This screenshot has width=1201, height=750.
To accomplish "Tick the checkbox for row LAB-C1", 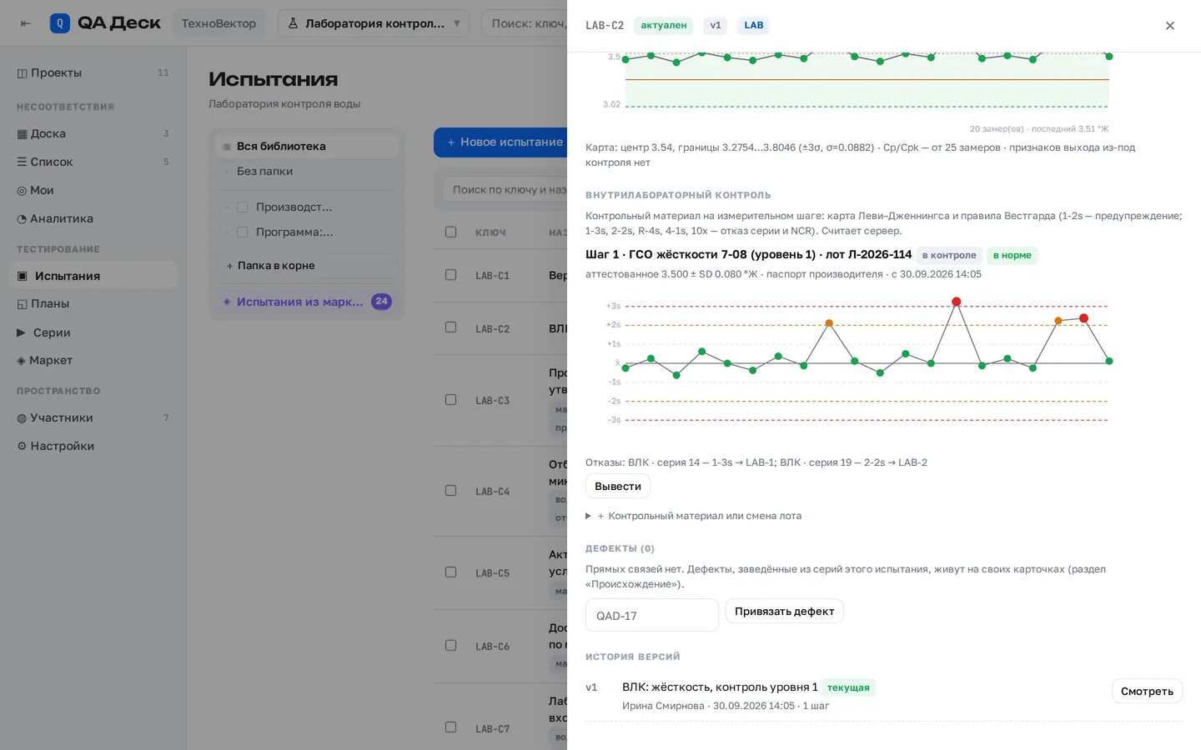I will 451,275.
